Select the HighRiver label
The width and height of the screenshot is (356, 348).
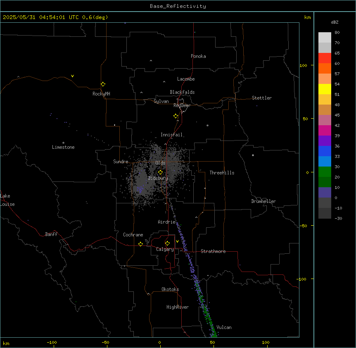coord(178,307)
